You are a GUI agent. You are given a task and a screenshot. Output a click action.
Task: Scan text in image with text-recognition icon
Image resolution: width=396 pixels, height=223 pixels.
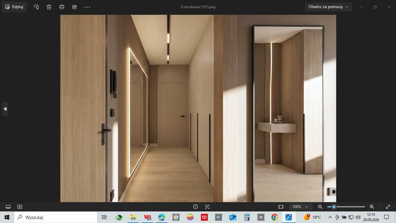pyautogui.click(x=207, y=207)
